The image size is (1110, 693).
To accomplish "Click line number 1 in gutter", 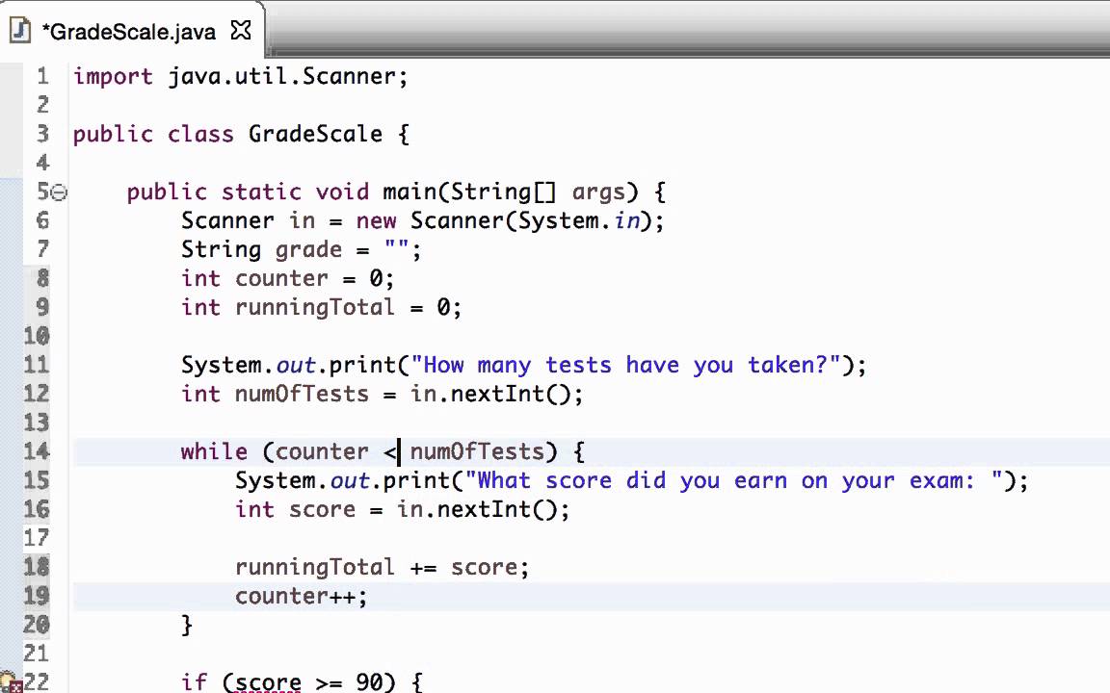I will pos(43,76).
